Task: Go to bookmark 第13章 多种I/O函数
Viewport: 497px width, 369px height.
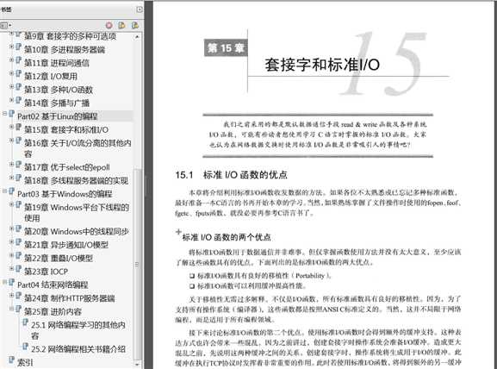Action: [x=59, y=90]
